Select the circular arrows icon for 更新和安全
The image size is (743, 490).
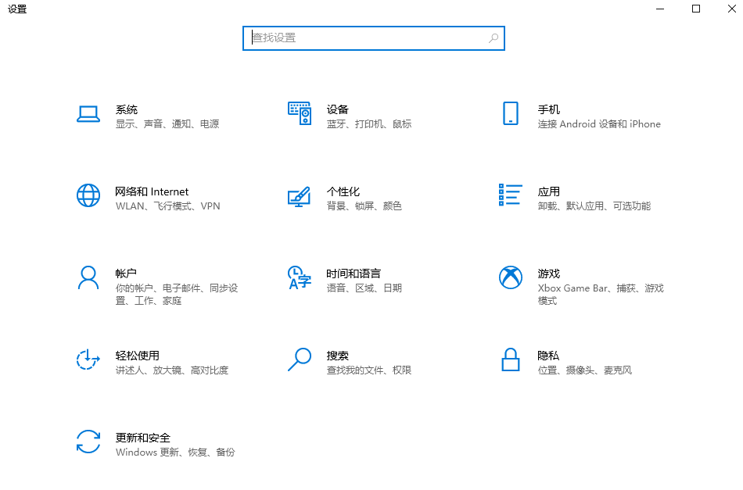pyautogui.click(x=88, y=442)
